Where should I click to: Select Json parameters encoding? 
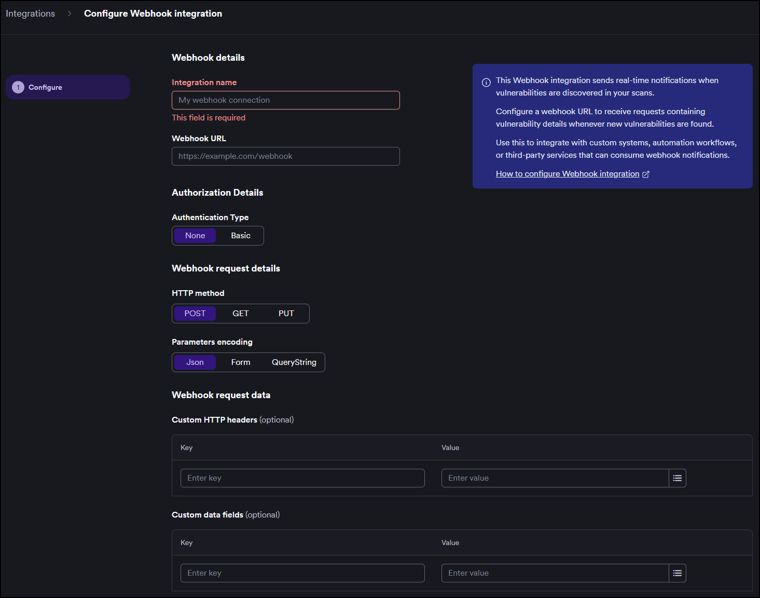pos(195,362)
